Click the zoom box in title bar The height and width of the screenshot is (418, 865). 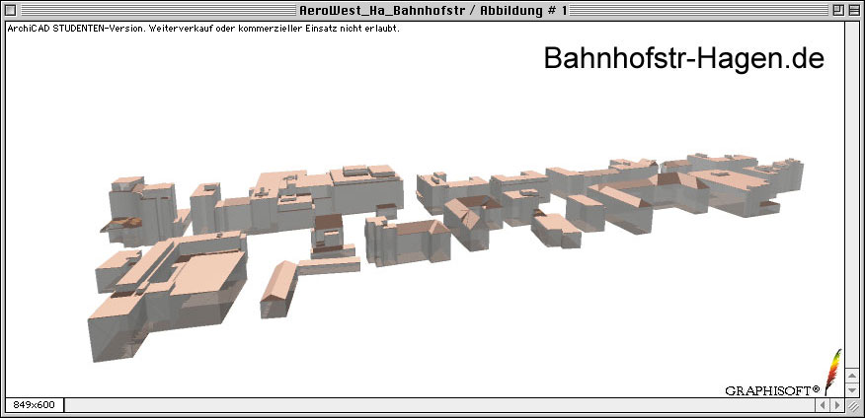[x=837, y=10]
